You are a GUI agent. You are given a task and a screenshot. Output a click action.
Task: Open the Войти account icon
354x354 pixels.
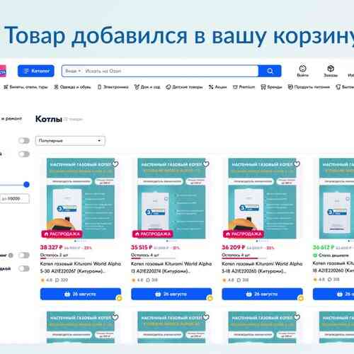point(302,71)
